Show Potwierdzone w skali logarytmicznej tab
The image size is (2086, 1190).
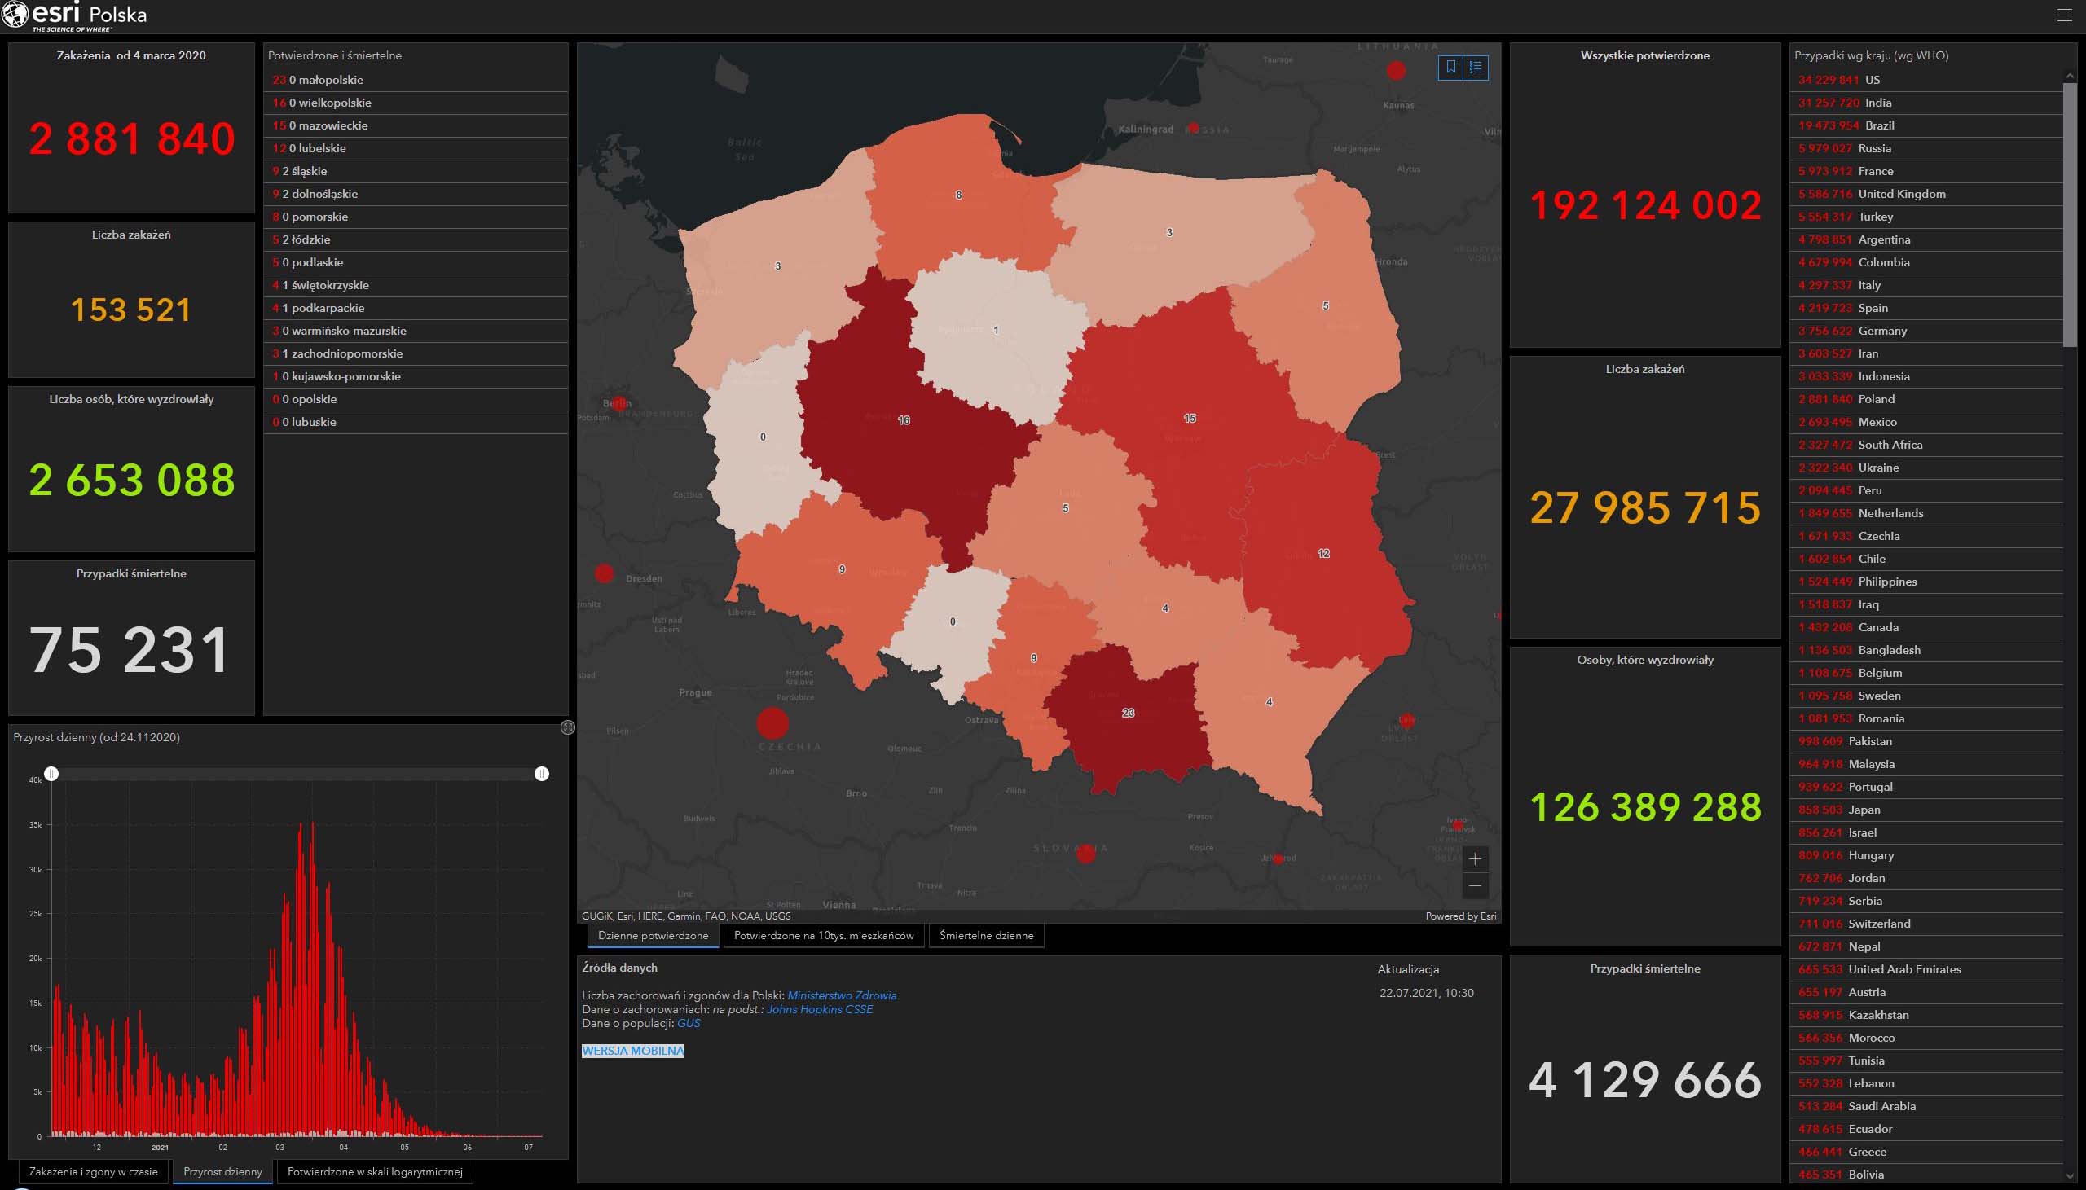pos(374,1171)
